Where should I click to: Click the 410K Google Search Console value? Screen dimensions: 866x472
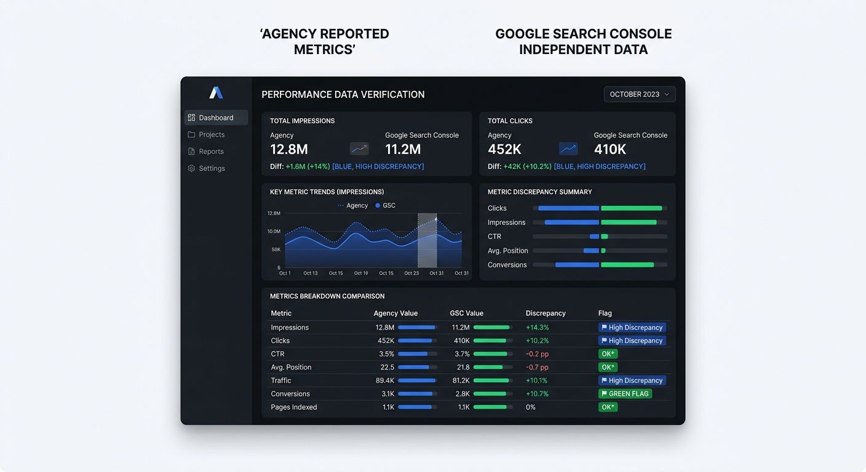tap(610, 149)
